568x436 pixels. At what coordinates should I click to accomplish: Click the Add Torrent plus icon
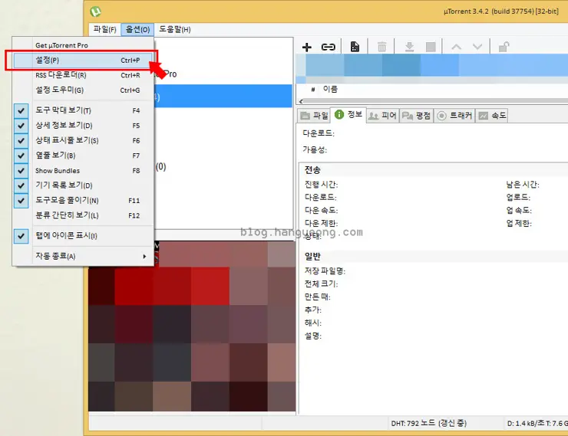coord(306,47)
